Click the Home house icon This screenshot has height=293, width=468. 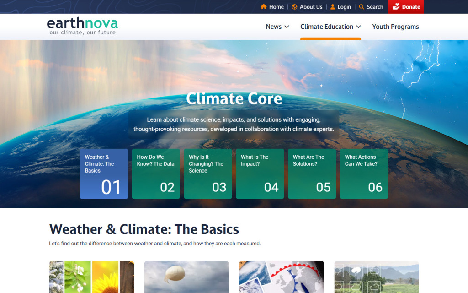(x=263, y=6)
